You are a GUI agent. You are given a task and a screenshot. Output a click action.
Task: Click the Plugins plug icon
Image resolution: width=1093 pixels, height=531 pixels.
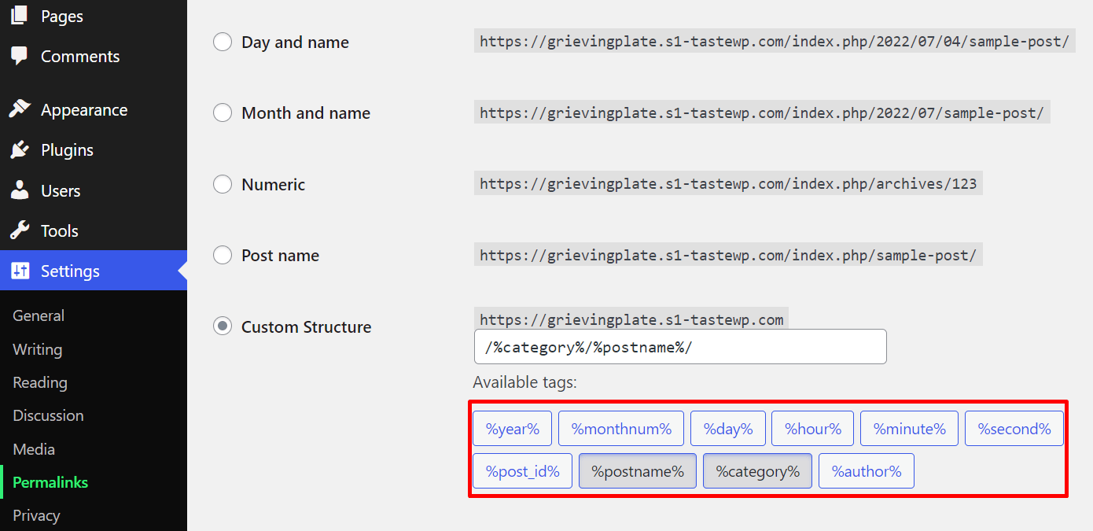click(x=20, y=149)
